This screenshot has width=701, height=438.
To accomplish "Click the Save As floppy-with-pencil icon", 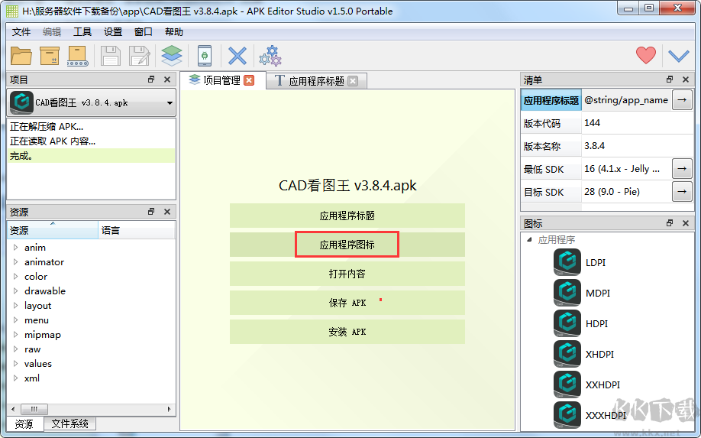I will click(x=140, y=56).
